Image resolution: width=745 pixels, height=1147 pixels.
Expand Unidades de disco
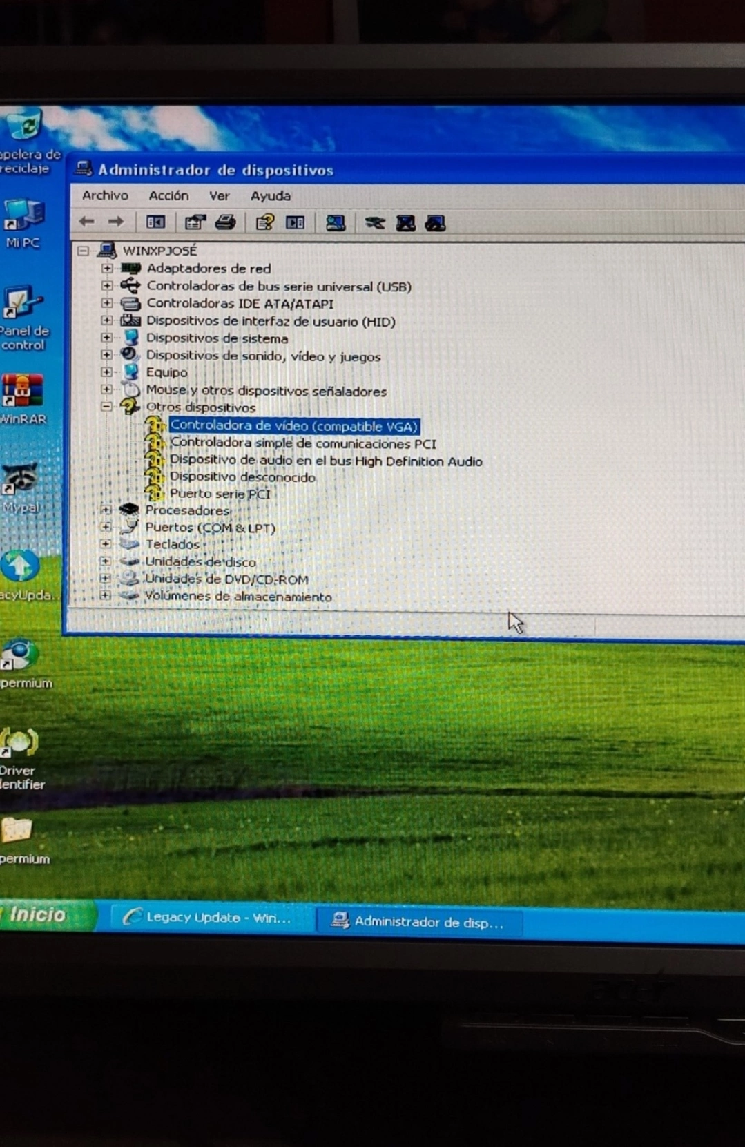pos(105,561)
